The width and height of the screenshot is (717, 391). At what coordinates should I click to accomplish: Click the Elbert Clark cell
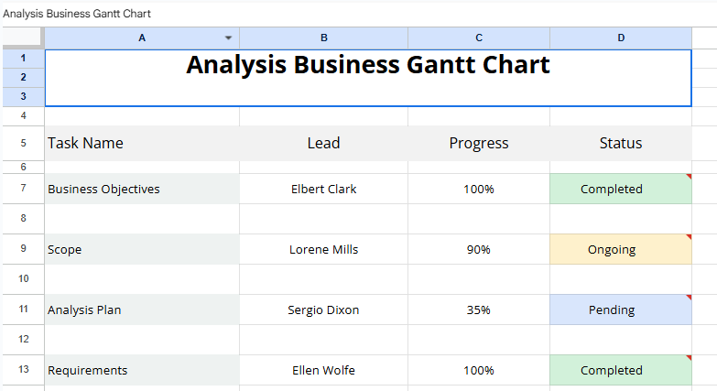[x=323, y=190]
